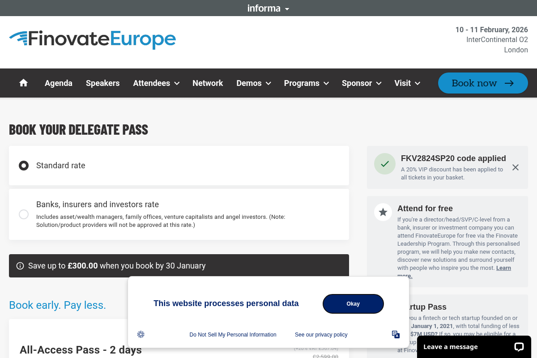Click the cookie settings icon in privacy banner
This screenshot has width=537, height=358.
[x=141, y=334]
